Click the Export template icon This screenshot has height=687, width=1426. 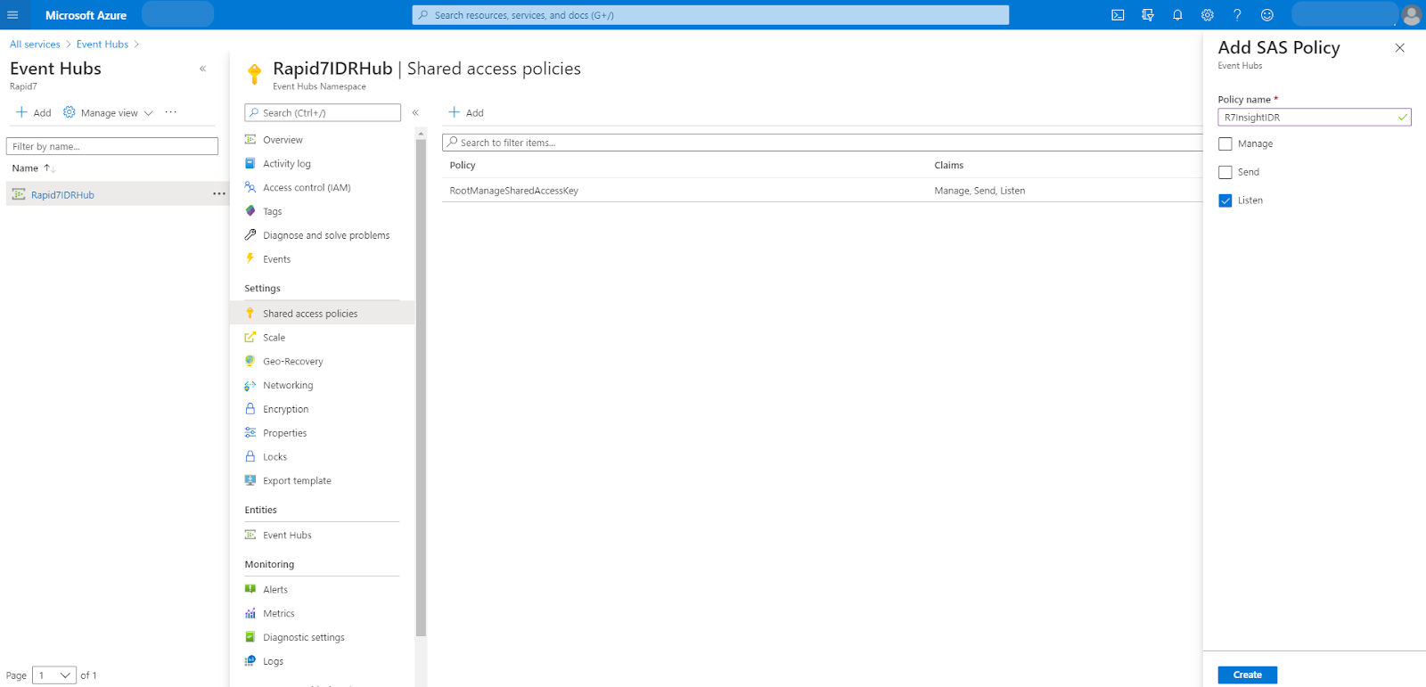click(250, 480)
